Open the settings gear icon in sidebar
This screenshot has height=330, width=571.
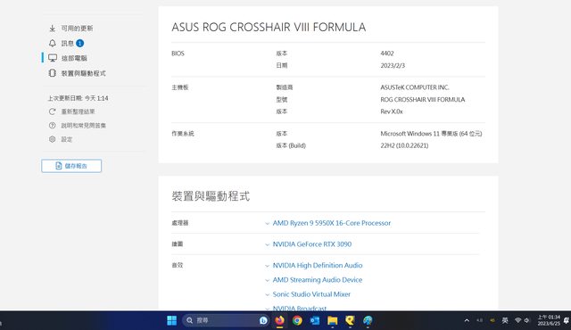click(x=52, y=139)
